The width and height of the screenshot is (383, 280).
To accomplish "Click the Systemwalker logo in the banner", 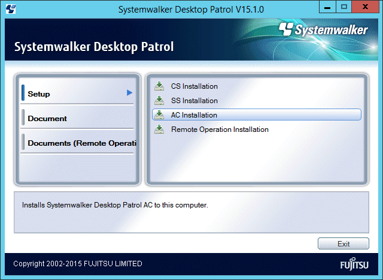I will (325, 30).
